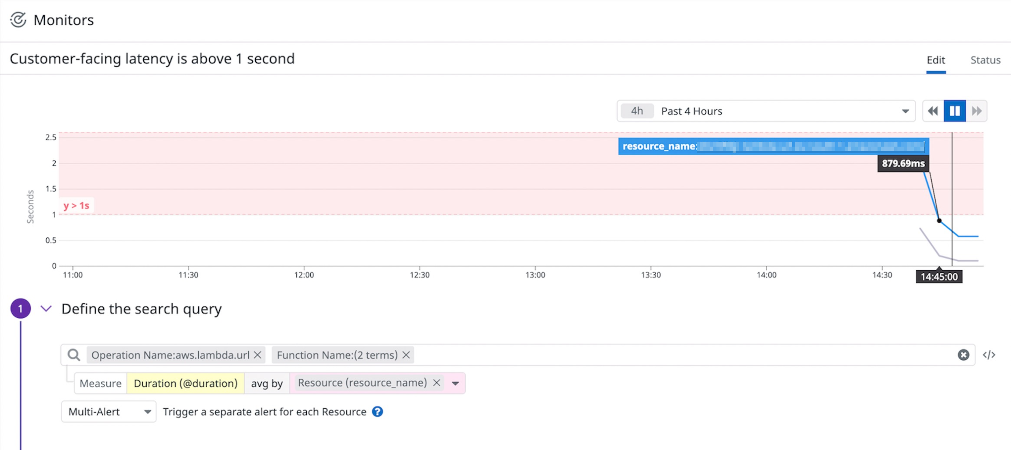
Task: Click the resource_name legend label on the chart
Action: [x=659, y=146]
